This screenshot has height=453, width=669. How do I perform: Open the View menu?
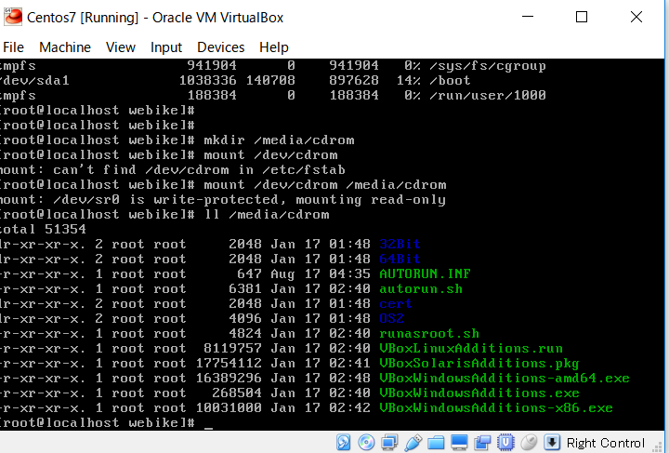[x=120, y=47]
